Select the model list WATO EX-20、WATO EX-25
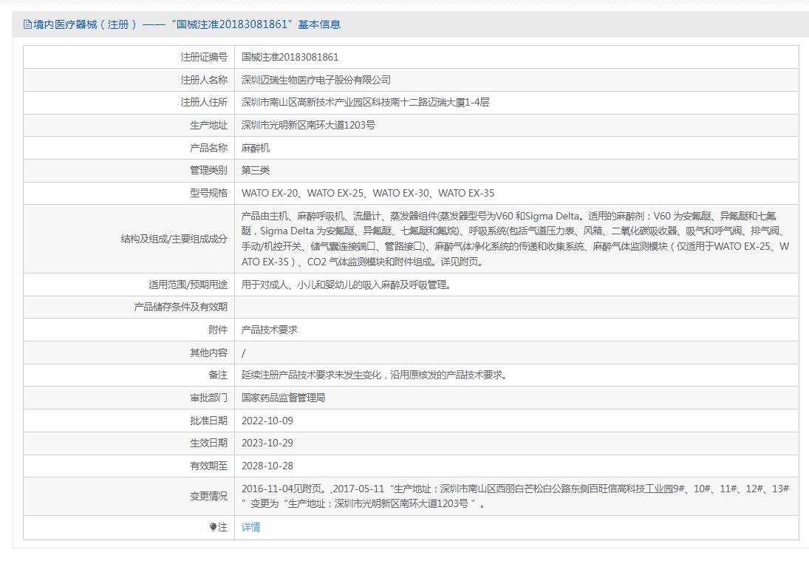809x561 pixels. pyautogui.click(x=368, y=193)
